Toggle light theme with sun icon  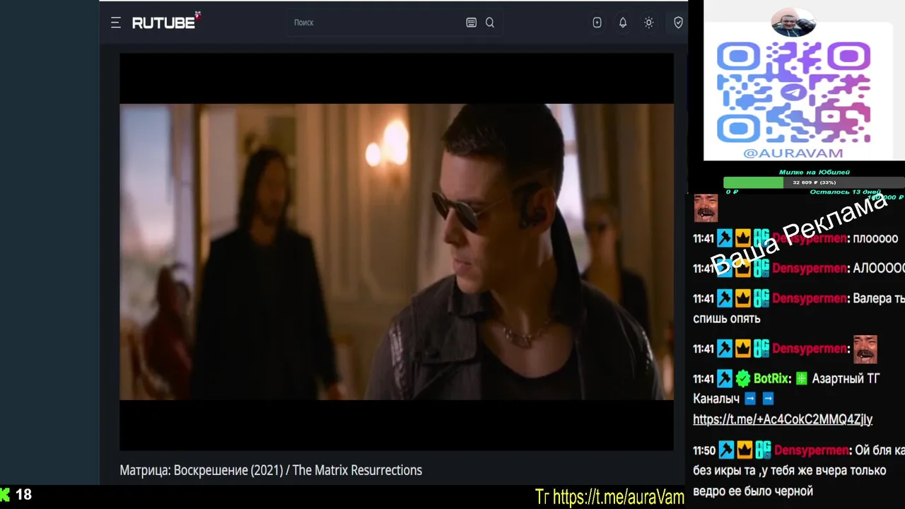649,23
